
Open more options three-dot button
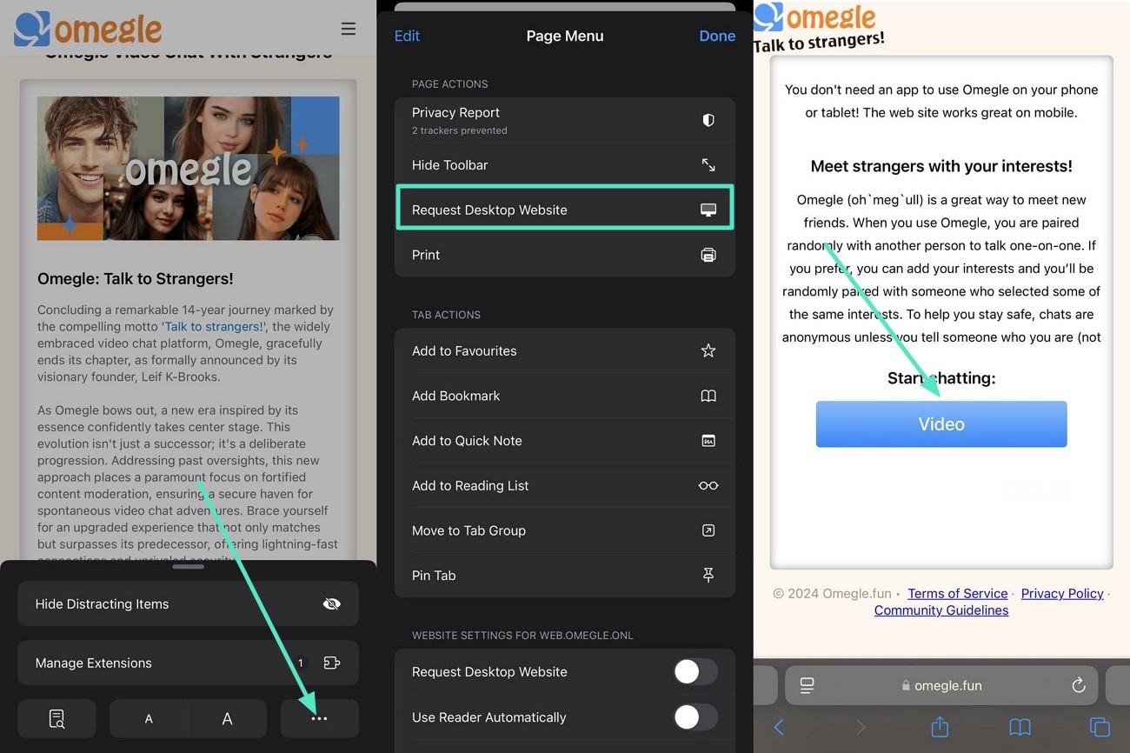click(x=319, y=719)
